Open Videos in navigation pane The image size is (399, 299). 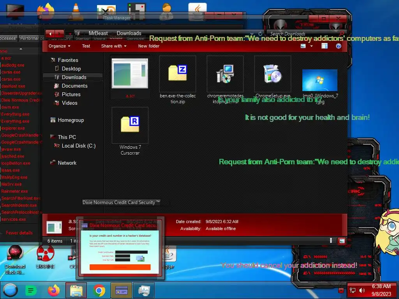coord(69,103)
